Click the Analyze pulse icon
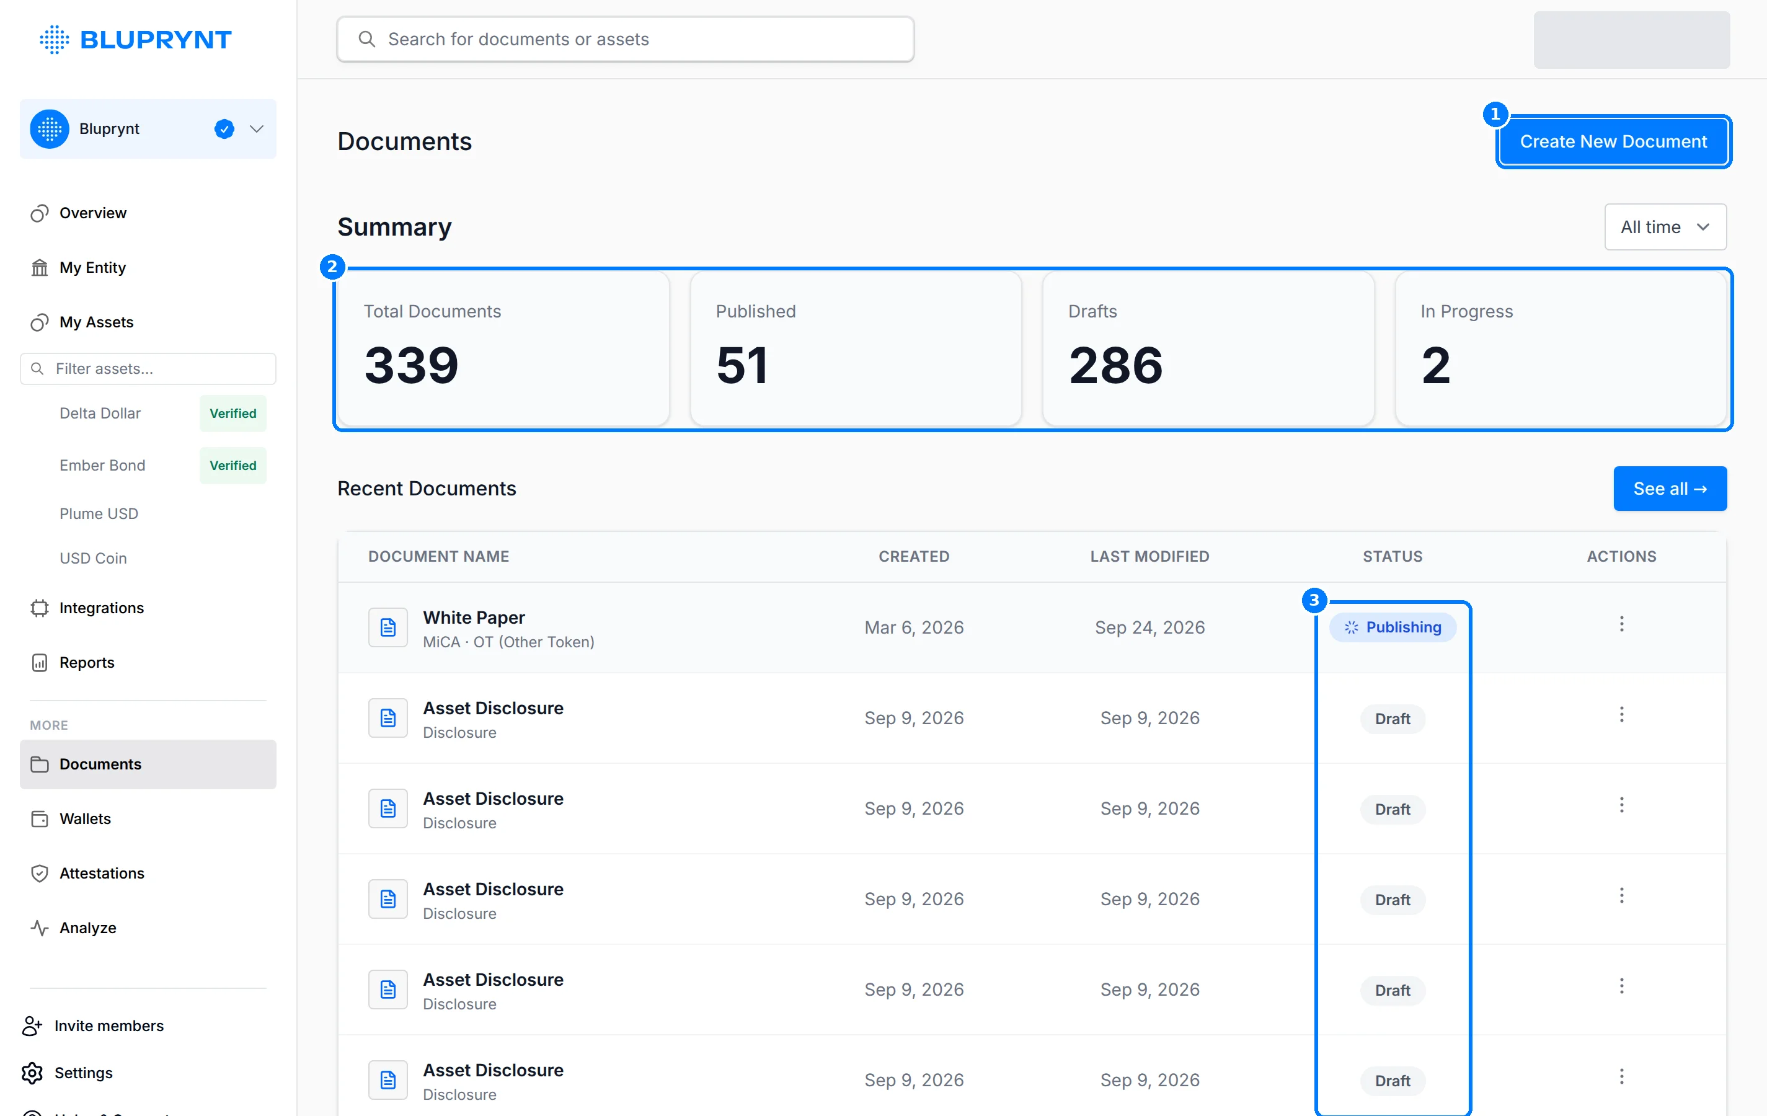Viewport: 1767px width, 1116px height. click(x=40, y=928)
